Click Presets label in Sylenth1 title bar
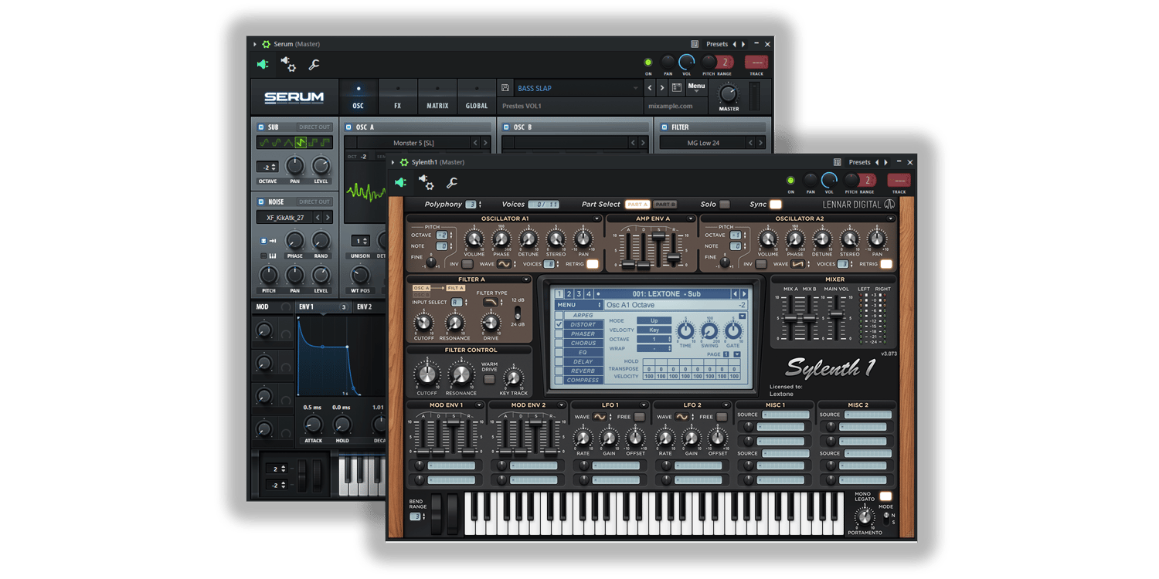This screenshot has width=1159, height=579. point(859,163)
